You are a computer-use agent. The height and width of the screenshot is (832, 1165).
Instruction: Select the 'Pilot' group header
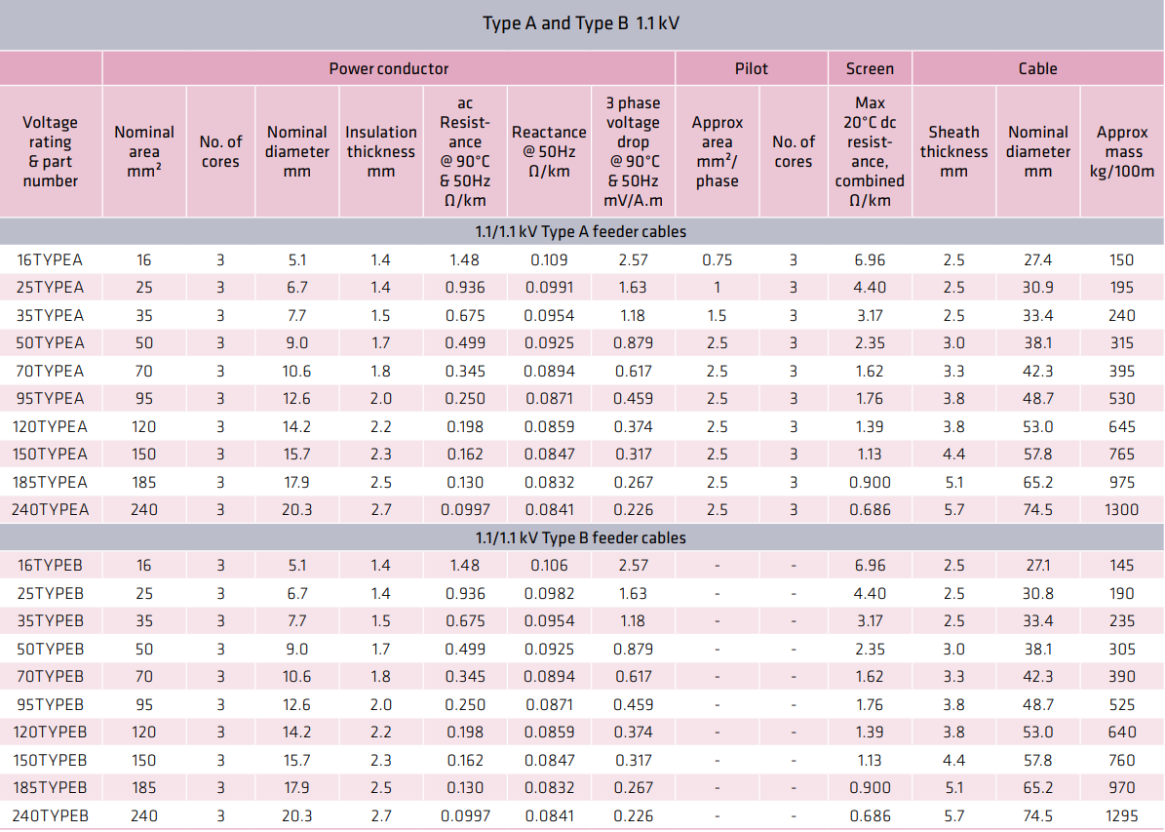[752, 69]
